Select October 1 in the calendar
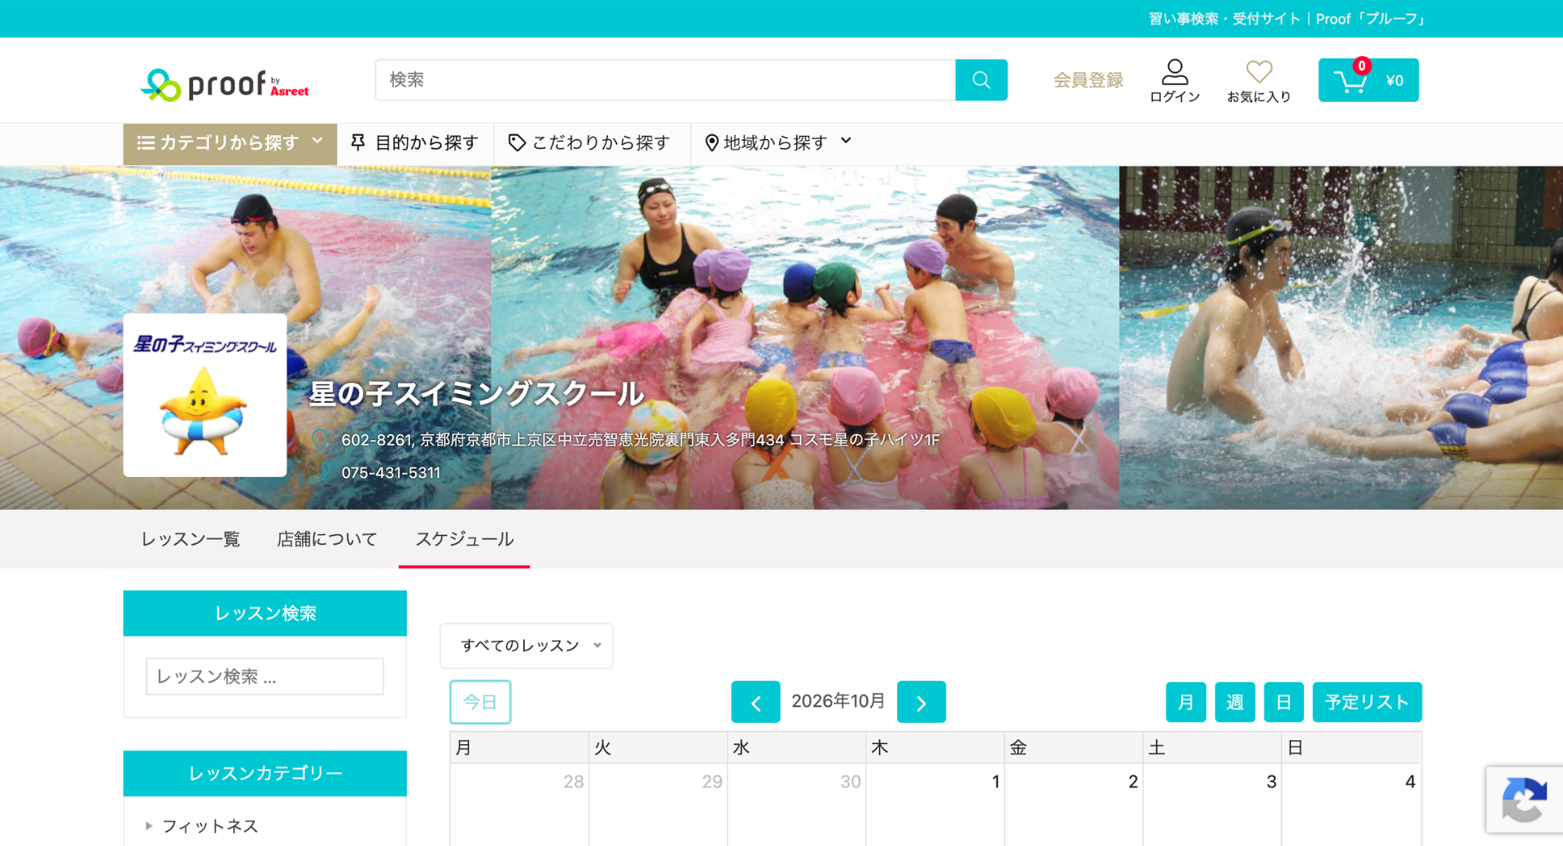This screenshot has height=846, width=1563. point(995,782)
